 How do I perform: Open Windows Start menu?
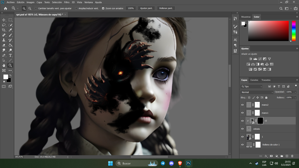click(x=111, y=163)
